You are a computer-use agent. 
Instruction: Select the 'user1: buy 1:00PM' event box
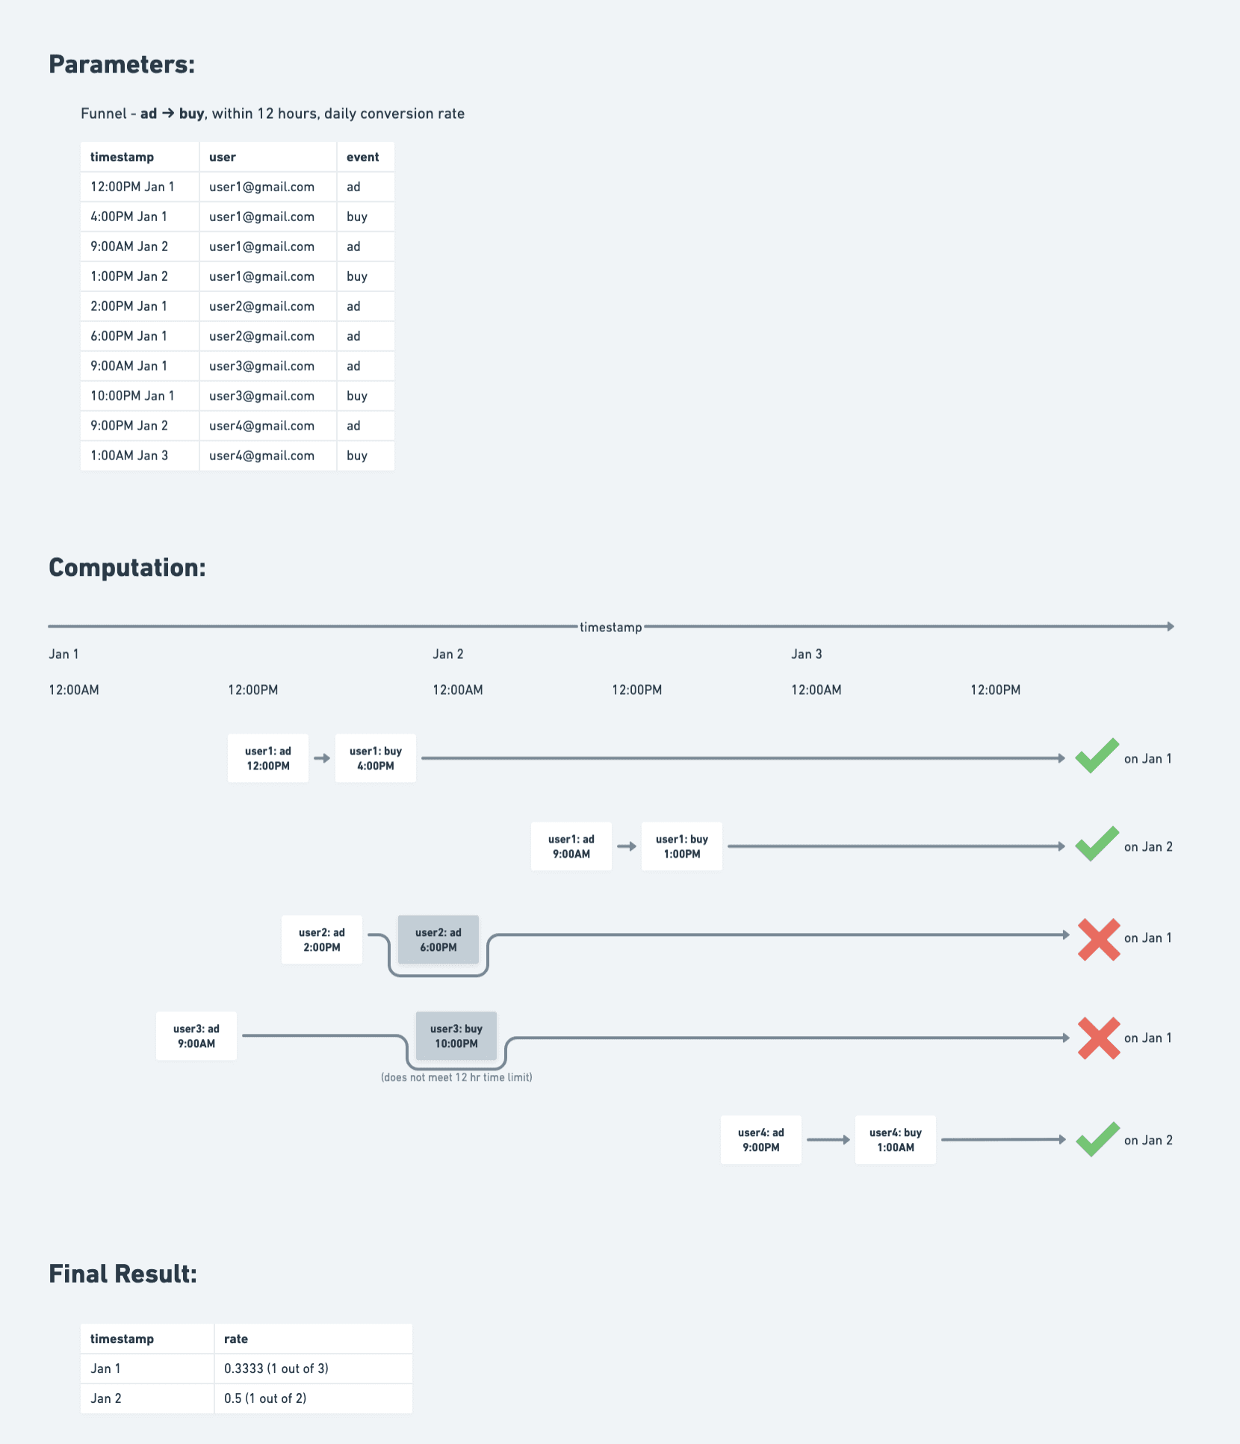pyautogui.click(x=682, y=846)
